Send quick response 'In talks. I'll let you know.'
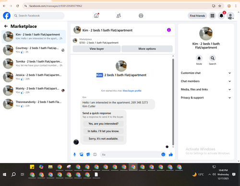 tap(103, 131)
